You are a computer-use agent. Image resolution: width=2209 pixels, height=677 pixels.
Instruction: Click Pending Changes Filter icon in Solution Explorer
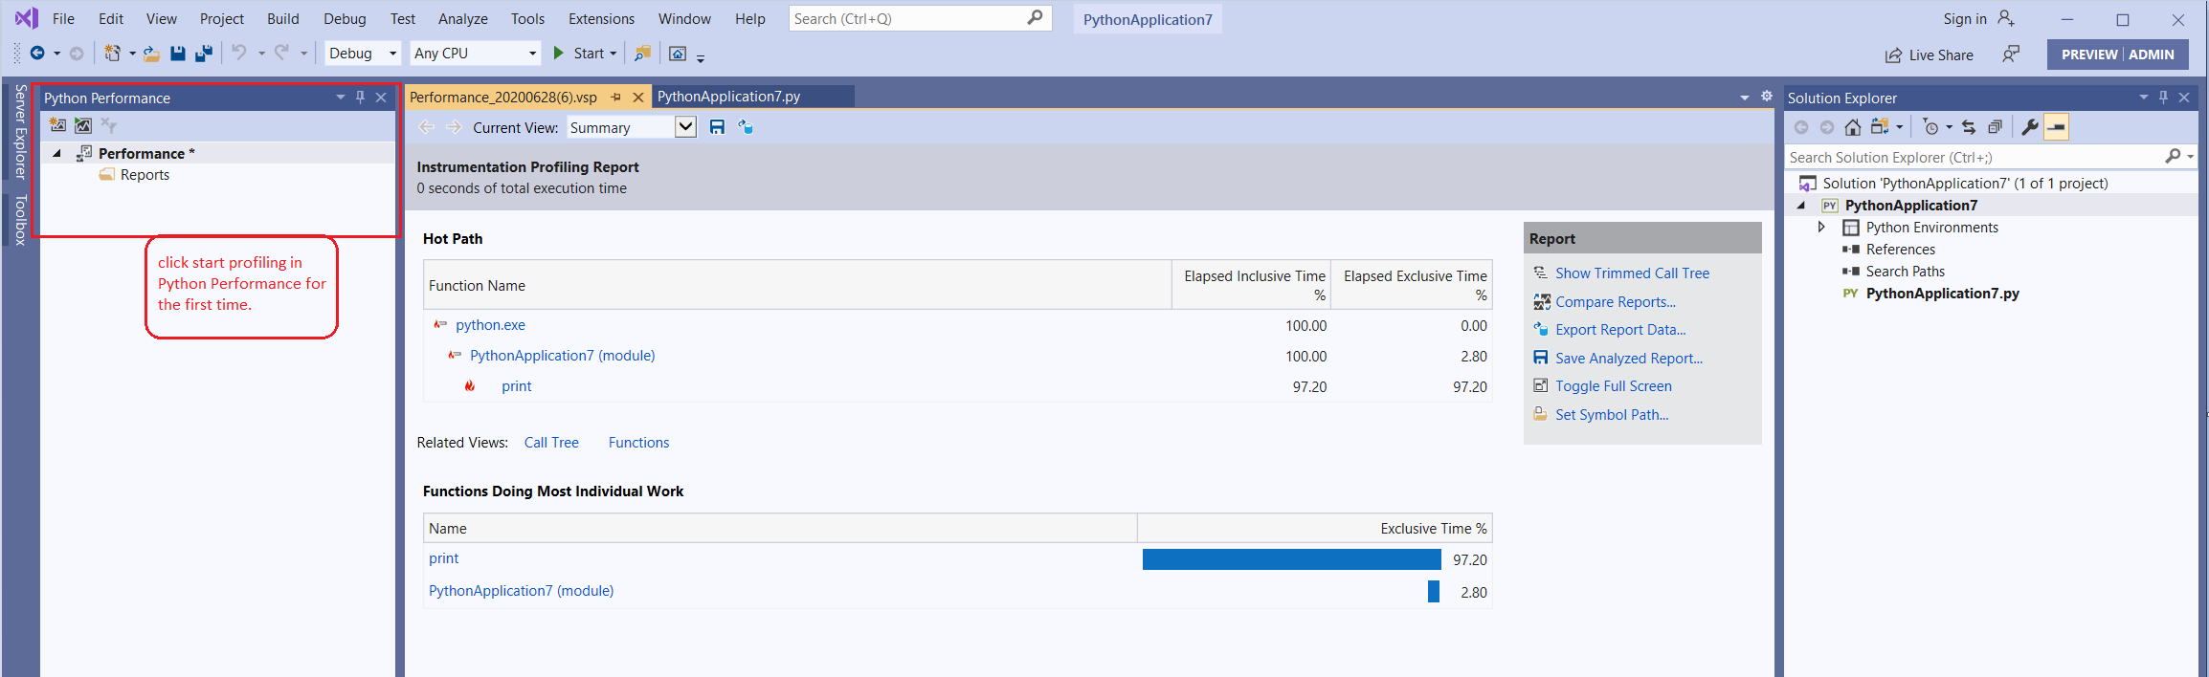point(1931,127)
